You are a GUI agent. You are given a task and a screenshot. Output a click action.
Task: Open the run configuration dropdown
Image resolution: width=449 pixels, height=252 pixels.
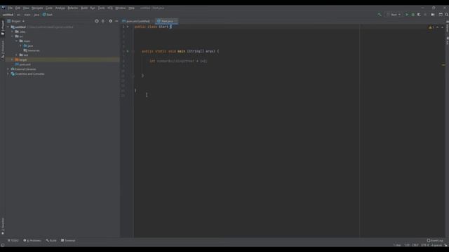[x=394, y=15]
